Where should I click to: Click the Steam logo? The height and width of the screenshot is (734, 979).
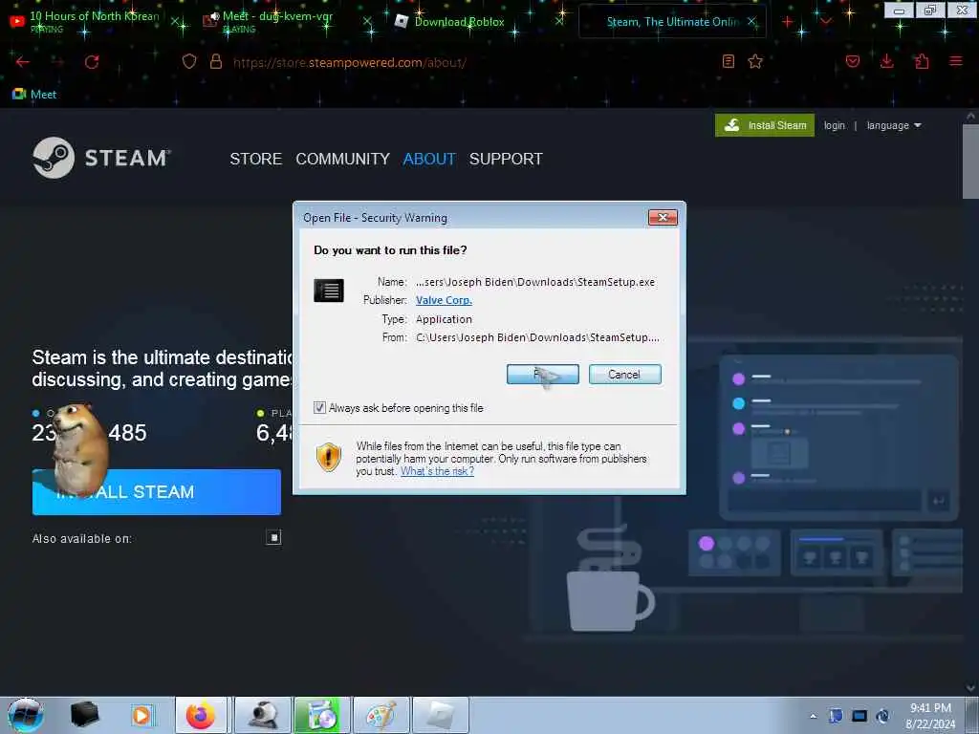[101, 158]
